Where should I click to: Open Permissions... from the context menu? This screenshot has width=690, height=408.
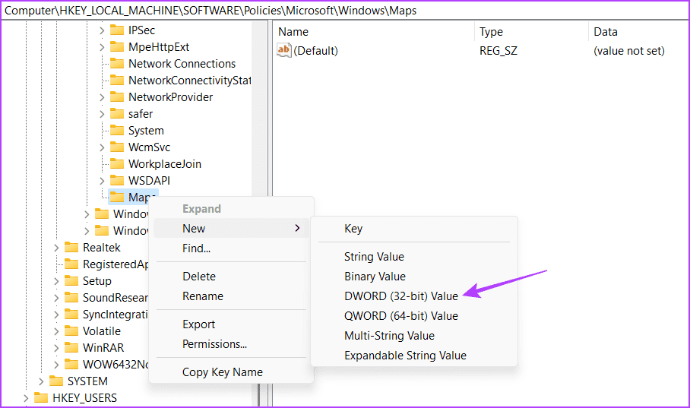(x=231, y=343)
